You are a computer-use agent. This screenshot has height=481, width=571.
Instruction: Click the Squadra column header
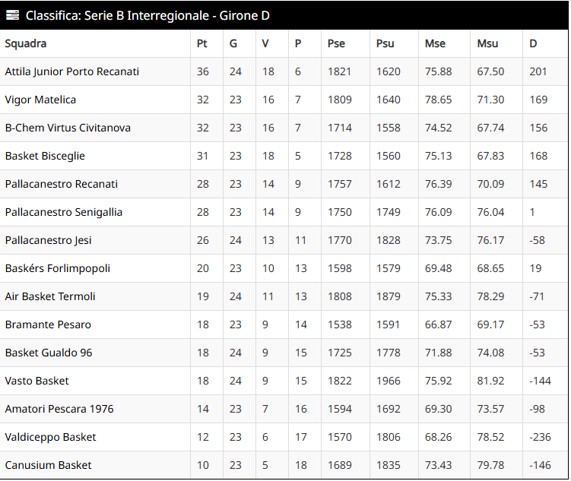pyautogui.click(x=26, y=43)
